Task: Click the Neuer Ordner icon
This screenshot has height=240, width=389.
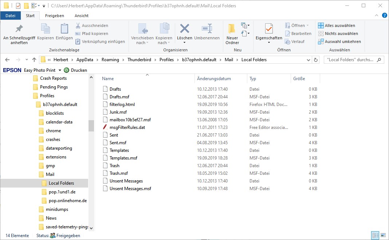Action: pos(232,29)
